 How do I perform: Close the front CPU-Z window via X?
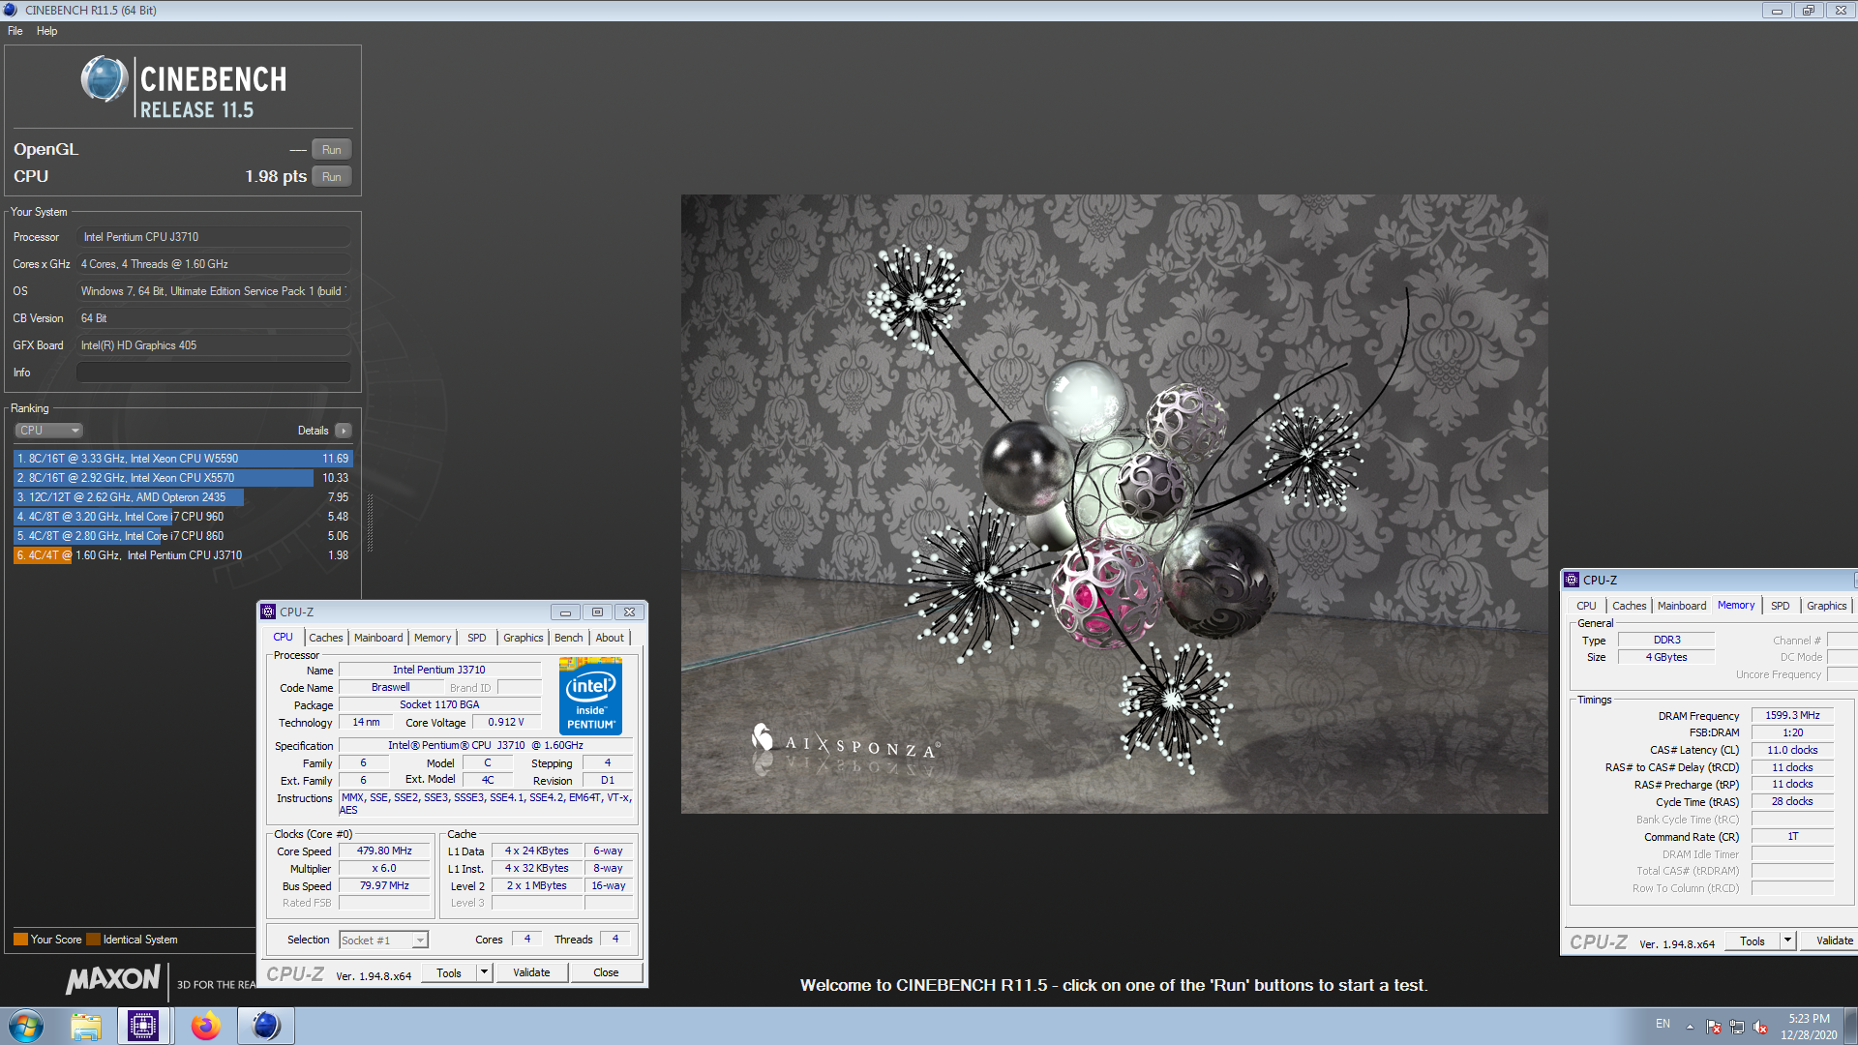pos(629,612)
